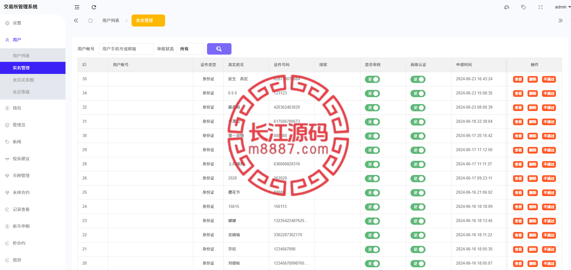Open 记录查看 sidebar menu
The height and width of the screenshot is (270, 571).
[x=33, y=209]
